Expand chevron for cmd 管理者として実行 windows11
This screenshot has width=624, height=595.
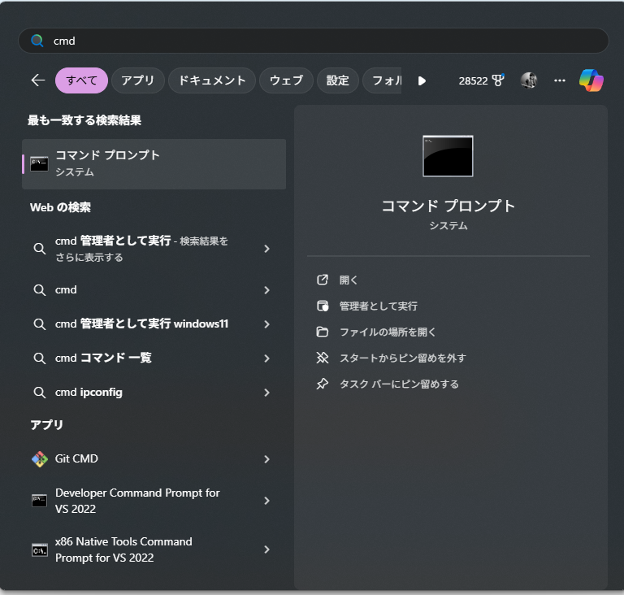pos(266,324)
